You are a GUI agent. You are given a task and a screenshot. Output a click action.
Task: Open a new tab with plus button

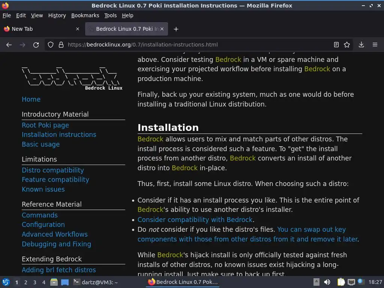coord(176,29)
